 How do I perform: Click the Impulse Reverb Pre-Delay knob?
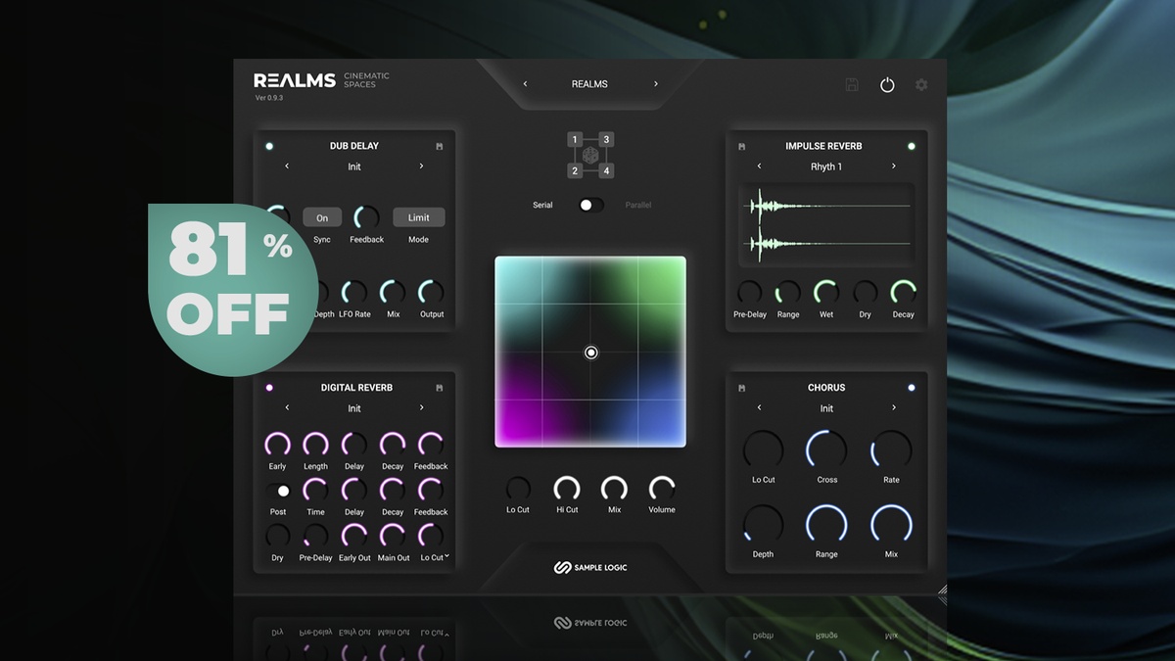click(x=749, y=292)
